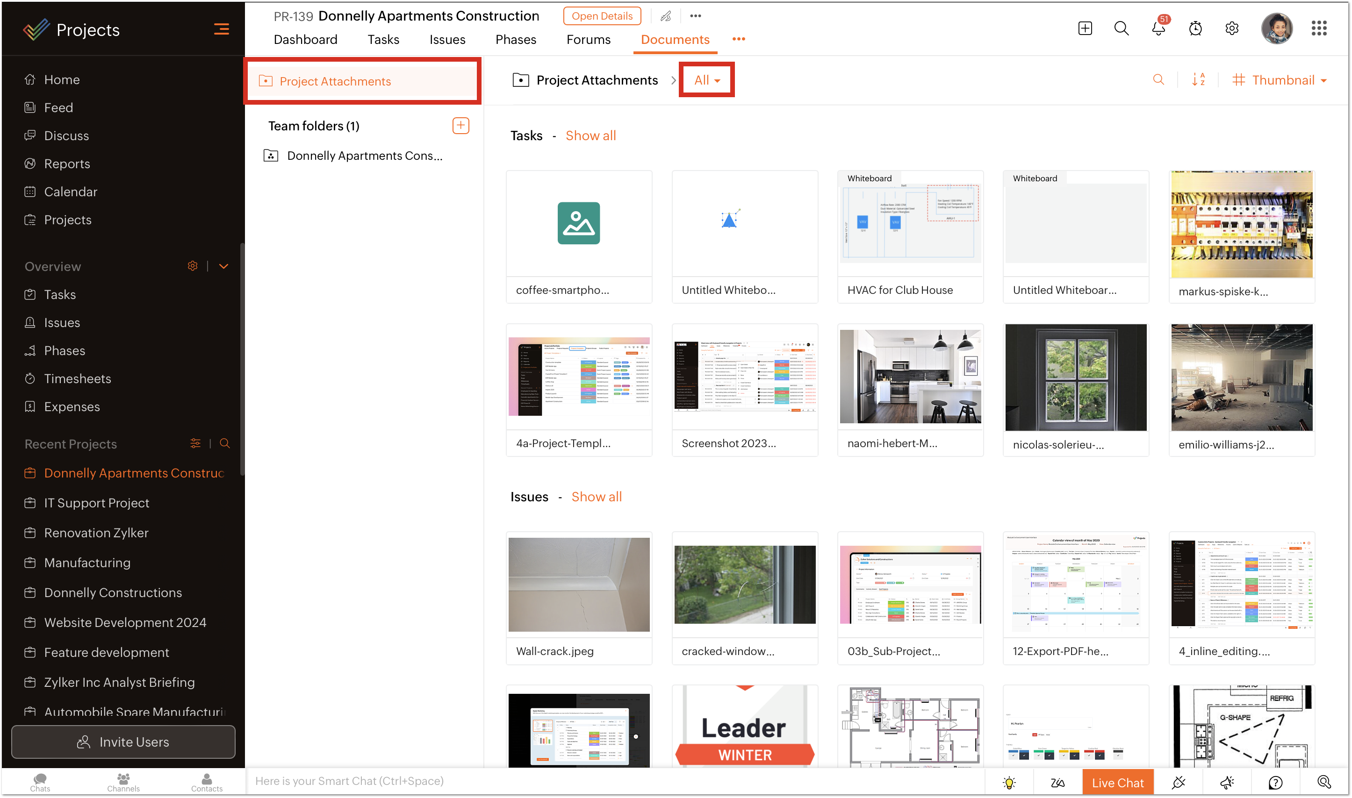Click the sort A-Z icon in documents toolbar
Image resolution: width=1352 pixels, height=798 pixels.
(1198, 80)
